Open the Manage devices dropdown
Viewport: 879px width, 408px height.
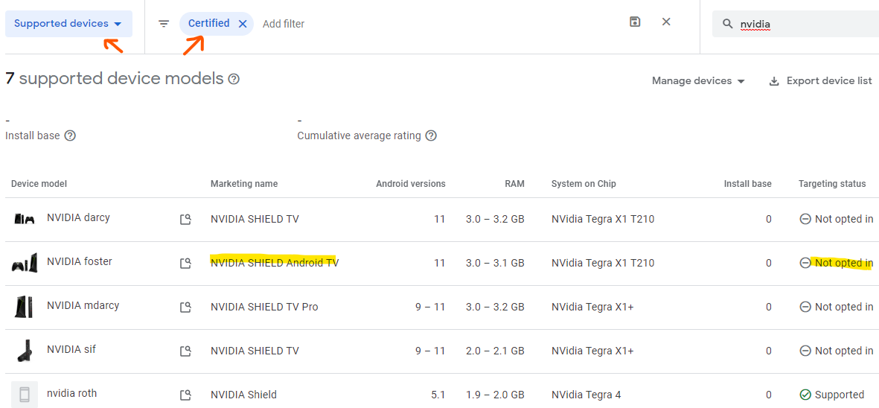[x=698, y=80]
